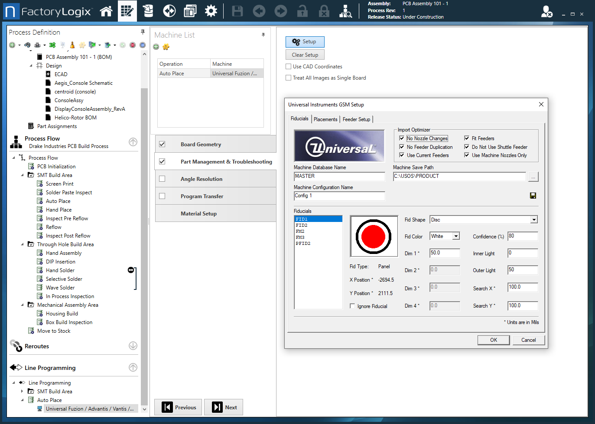Screen dimensions: 595x424
Task: Switch to the Feeder Setup tab
Action: 356,119
